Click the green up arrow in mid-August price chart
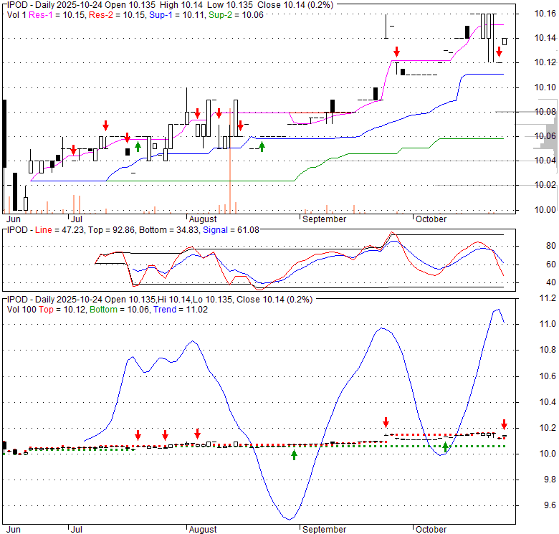The width and height of the screenshot is (559, 534). [x=262, y=146]
